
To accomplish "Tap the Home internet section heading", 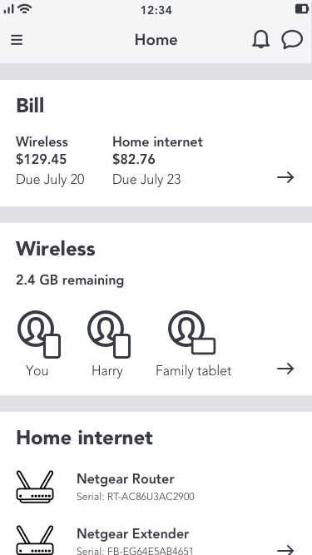I will [84, 438].
